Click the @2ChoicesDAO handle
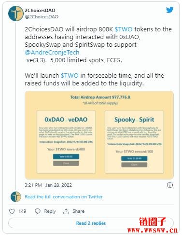 (x=42, y=17)
